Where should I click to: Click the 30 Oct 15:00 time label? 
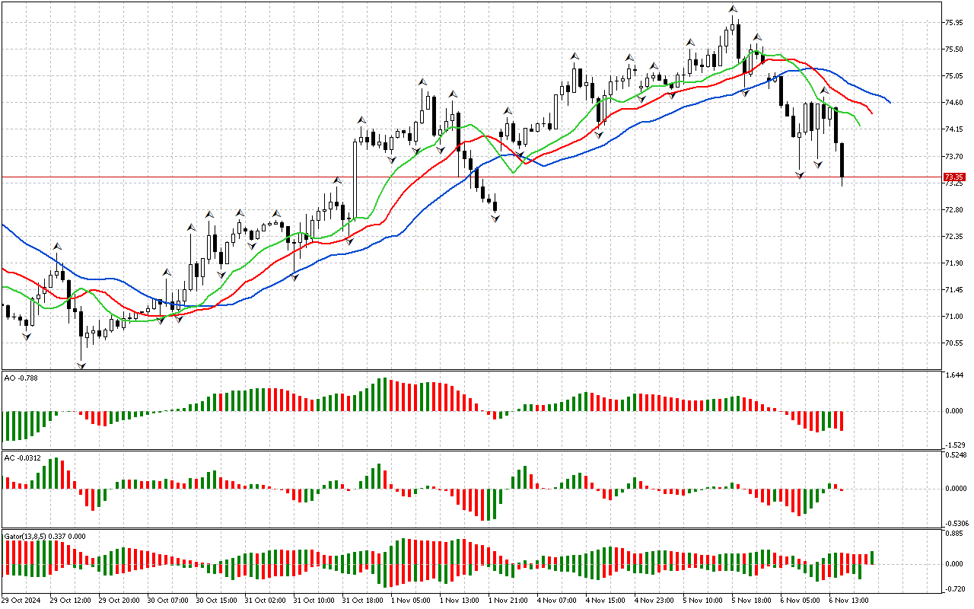coord(217,600)
